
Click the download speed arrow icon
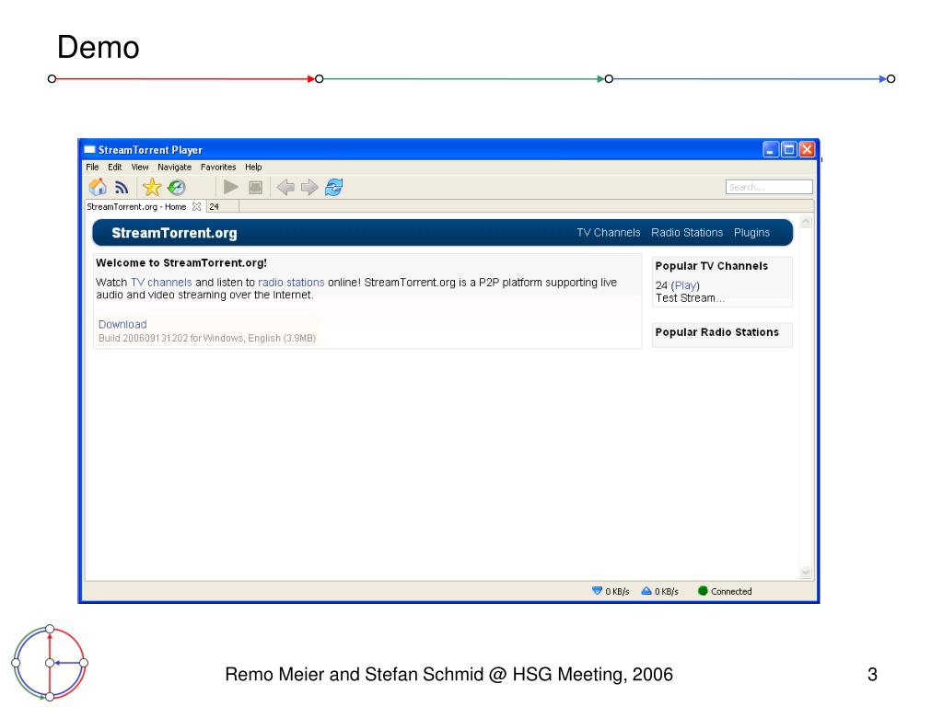pos(597,591)
